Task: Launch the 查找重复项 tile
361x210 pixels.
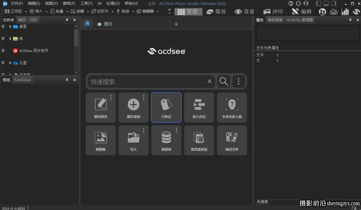Action: point(199,140)
